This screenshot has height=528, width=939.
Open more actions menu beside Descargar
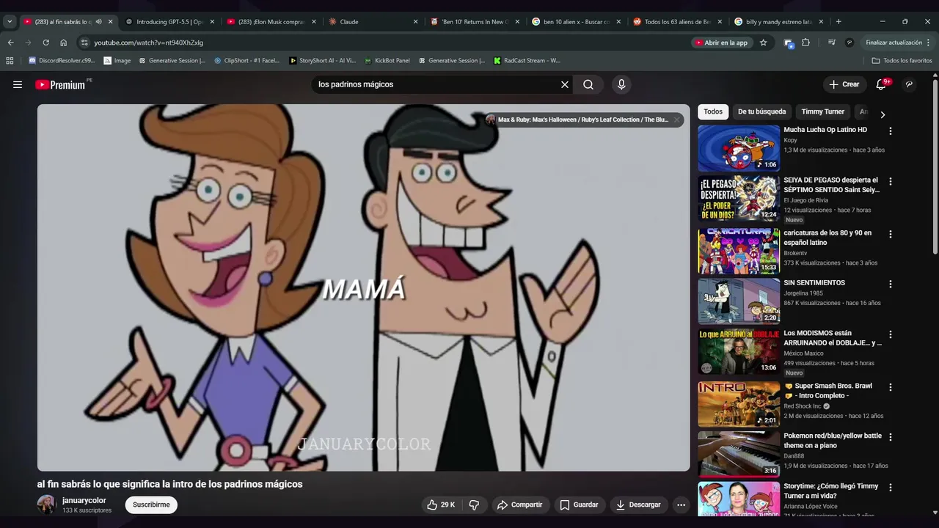[x=681, y=505]
